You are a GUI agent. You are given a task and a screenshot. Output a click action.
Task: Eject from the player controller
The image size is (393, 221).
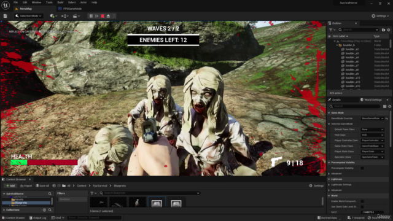pos(108,16)
